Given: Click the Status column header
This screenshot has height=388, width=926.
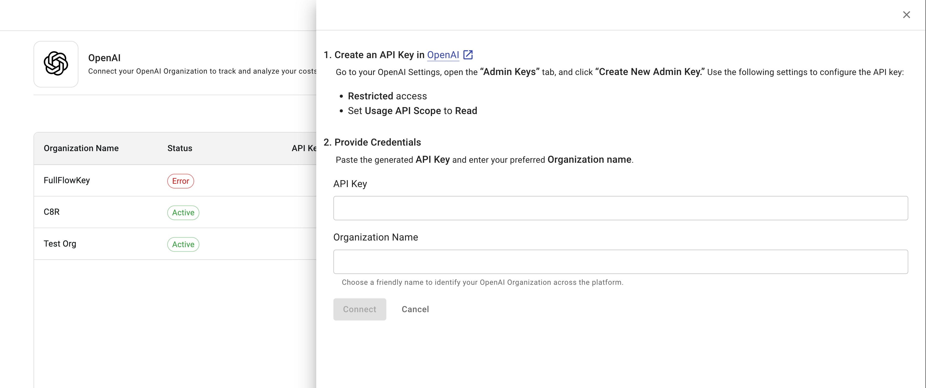Looking at the screenshot, I should click(x=180, y=148).
